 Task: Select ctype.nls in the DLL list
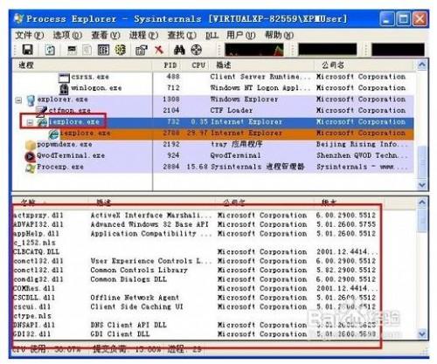coord(32,316)
